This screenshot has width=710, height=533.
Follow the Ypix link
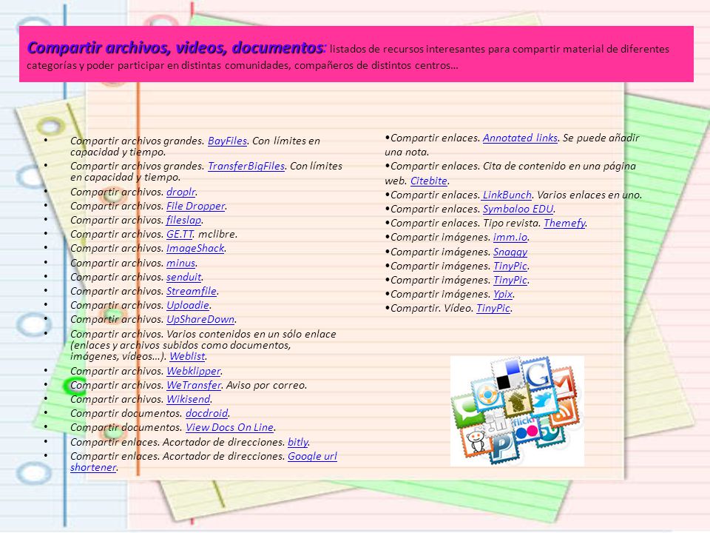[x=503, y=294]
